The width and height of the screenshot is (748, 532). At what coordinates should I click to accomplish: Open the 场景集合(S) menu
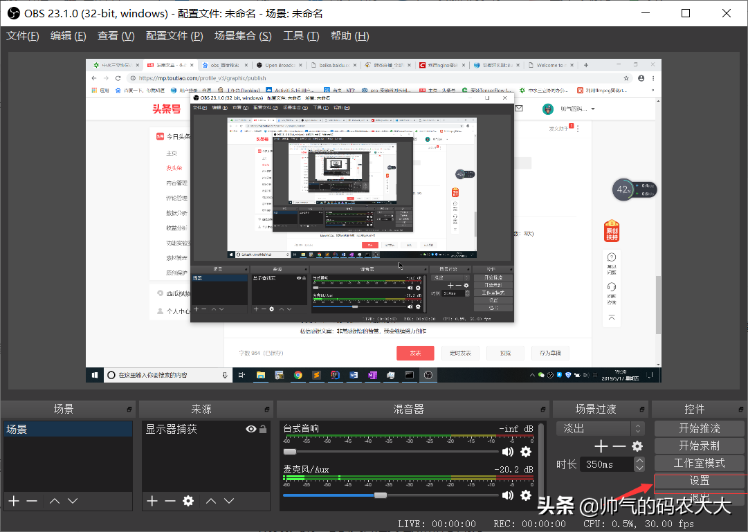(x=243, y=36)
